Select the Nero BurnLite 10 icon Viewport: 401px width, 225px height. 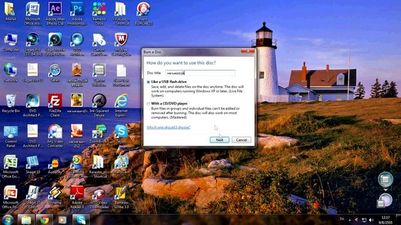coord(143,13)
